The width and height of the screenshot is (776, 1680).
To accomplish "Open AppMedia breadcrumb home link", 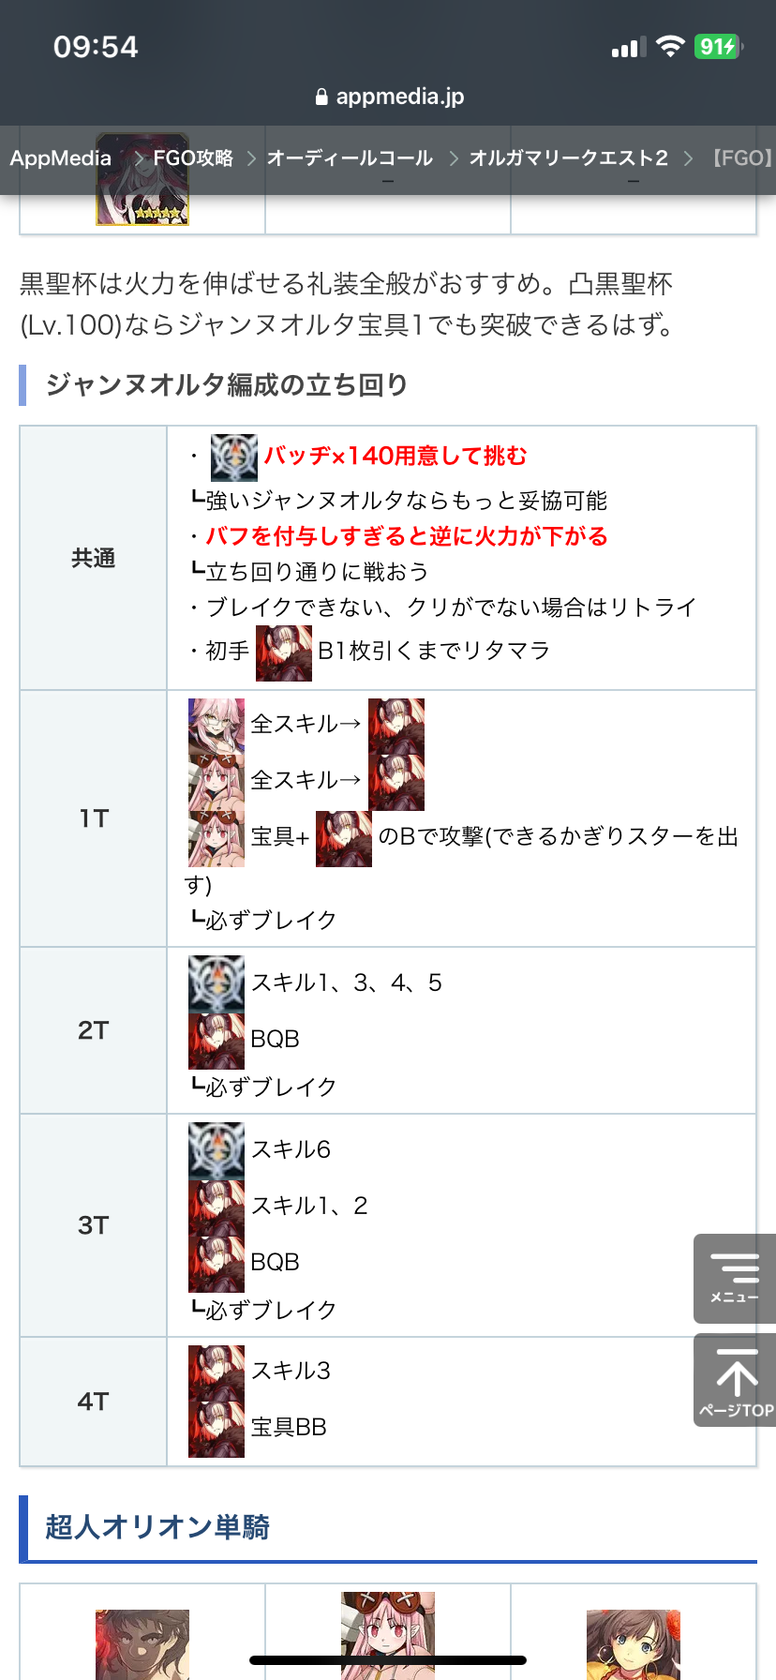I will (x=61, y=157).
